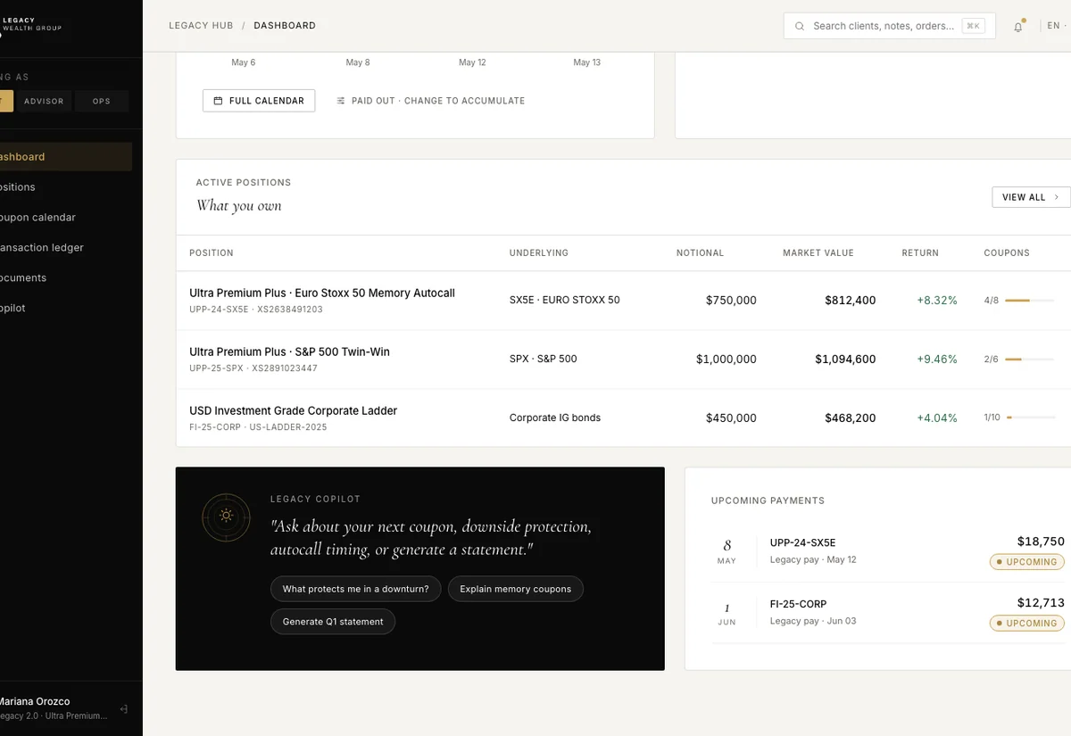Click Corporate Ladder 1/10 coupon progress bar
The height and width of the screenshot is (736, 1071).
[x=1030, y=418]
